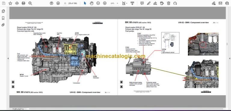Click the engine photo with red circle
231x111 pixels.
(x=203, y=44)
